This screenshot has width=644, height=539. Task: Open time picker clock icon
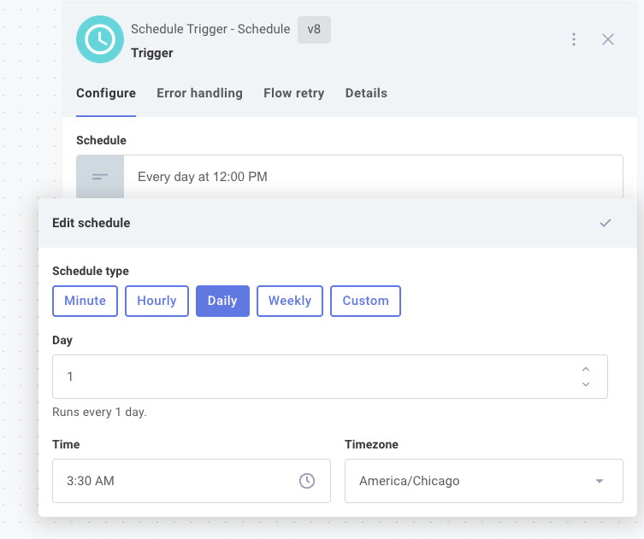click(x=307, y=481)
